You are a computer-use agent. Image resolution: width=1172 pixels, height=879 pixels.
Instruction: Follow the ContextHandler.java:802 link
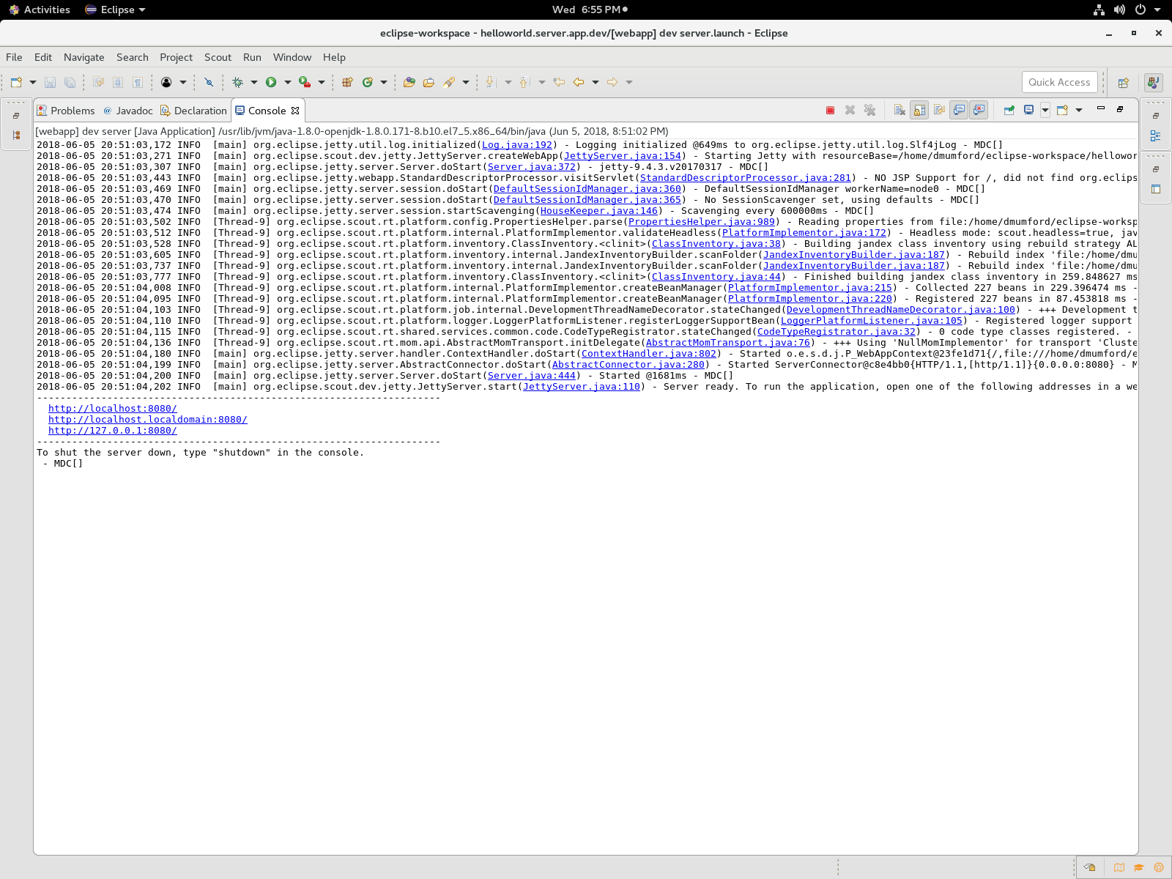coord(649,354)
